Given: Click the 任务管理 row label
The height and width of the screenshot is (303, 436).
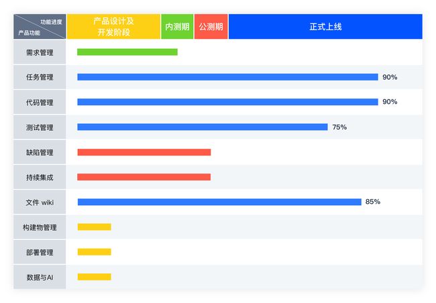Looking at the screenshot, I should tap(40, 77).
